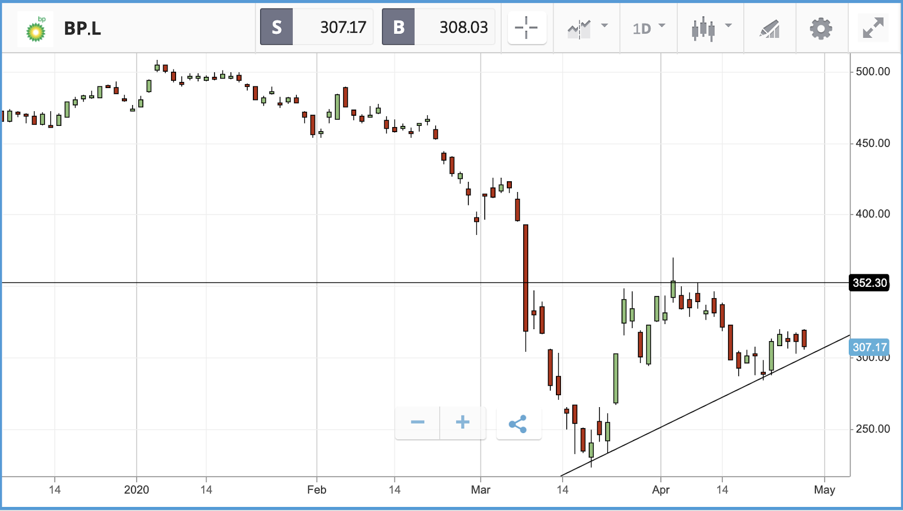The height and width of the screenshot is (511, 903).
Task: Open the drawing tools pencil icon
Action: 770,29
